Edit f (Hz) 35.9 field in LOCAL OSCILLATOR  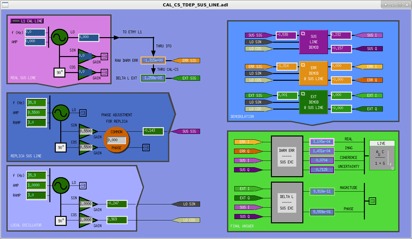pos(37,176)
